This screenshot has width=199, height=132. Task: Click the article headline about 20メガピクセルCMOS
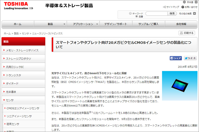click(124, 45)
